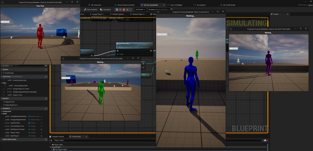Collapse the VARIABLES section
The image size is (313, 151).
click(2, 108)
